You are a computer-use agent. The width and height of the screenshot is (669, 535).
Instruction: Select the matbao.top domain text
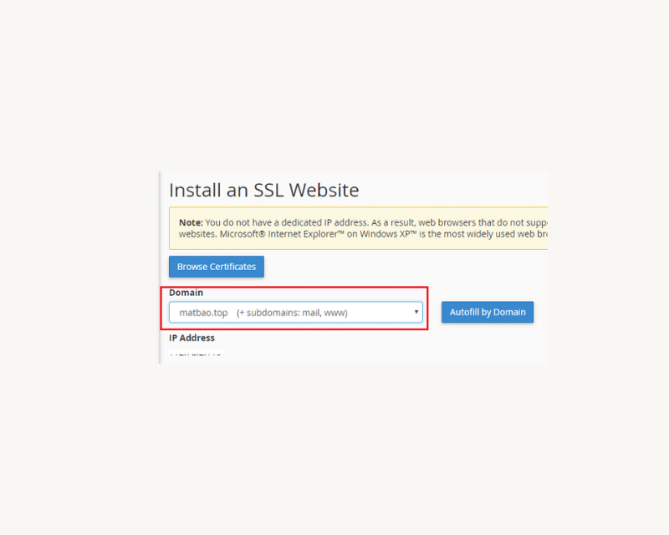point(203,313)
